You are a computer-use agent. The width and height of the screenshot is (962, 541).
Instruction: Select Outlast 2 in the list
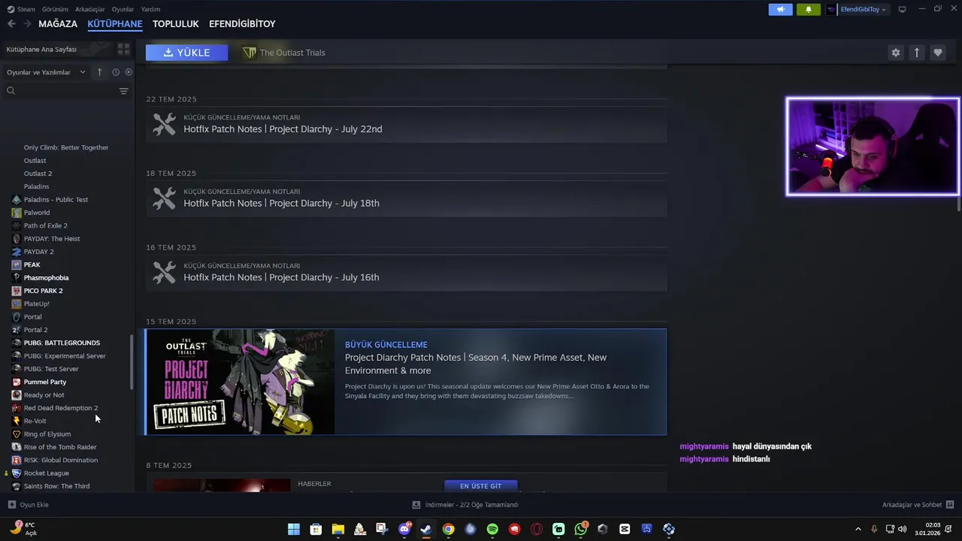pyautogui.click(x=38, y=174)
